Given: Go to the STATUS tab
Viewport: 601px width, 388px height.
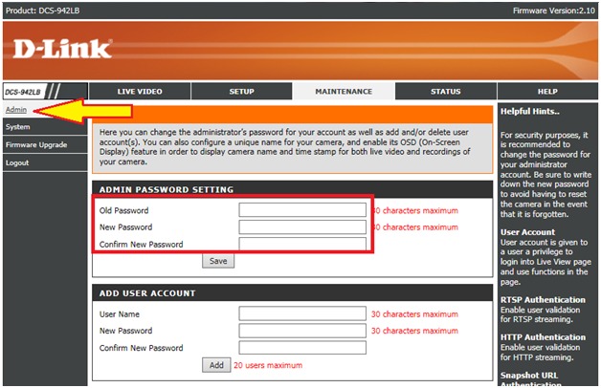Looking at the screenshot, I should (x=445, y=92).
